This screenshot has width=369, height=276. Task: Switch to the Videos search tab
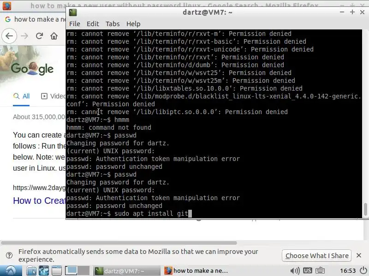point(54,96)
